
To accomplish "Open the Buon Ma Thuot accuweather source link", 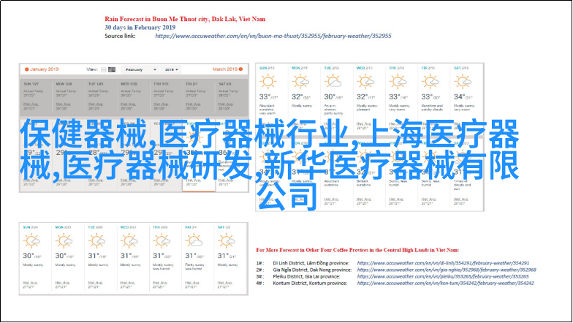I will pyautogui.click(x=273, y=35).
